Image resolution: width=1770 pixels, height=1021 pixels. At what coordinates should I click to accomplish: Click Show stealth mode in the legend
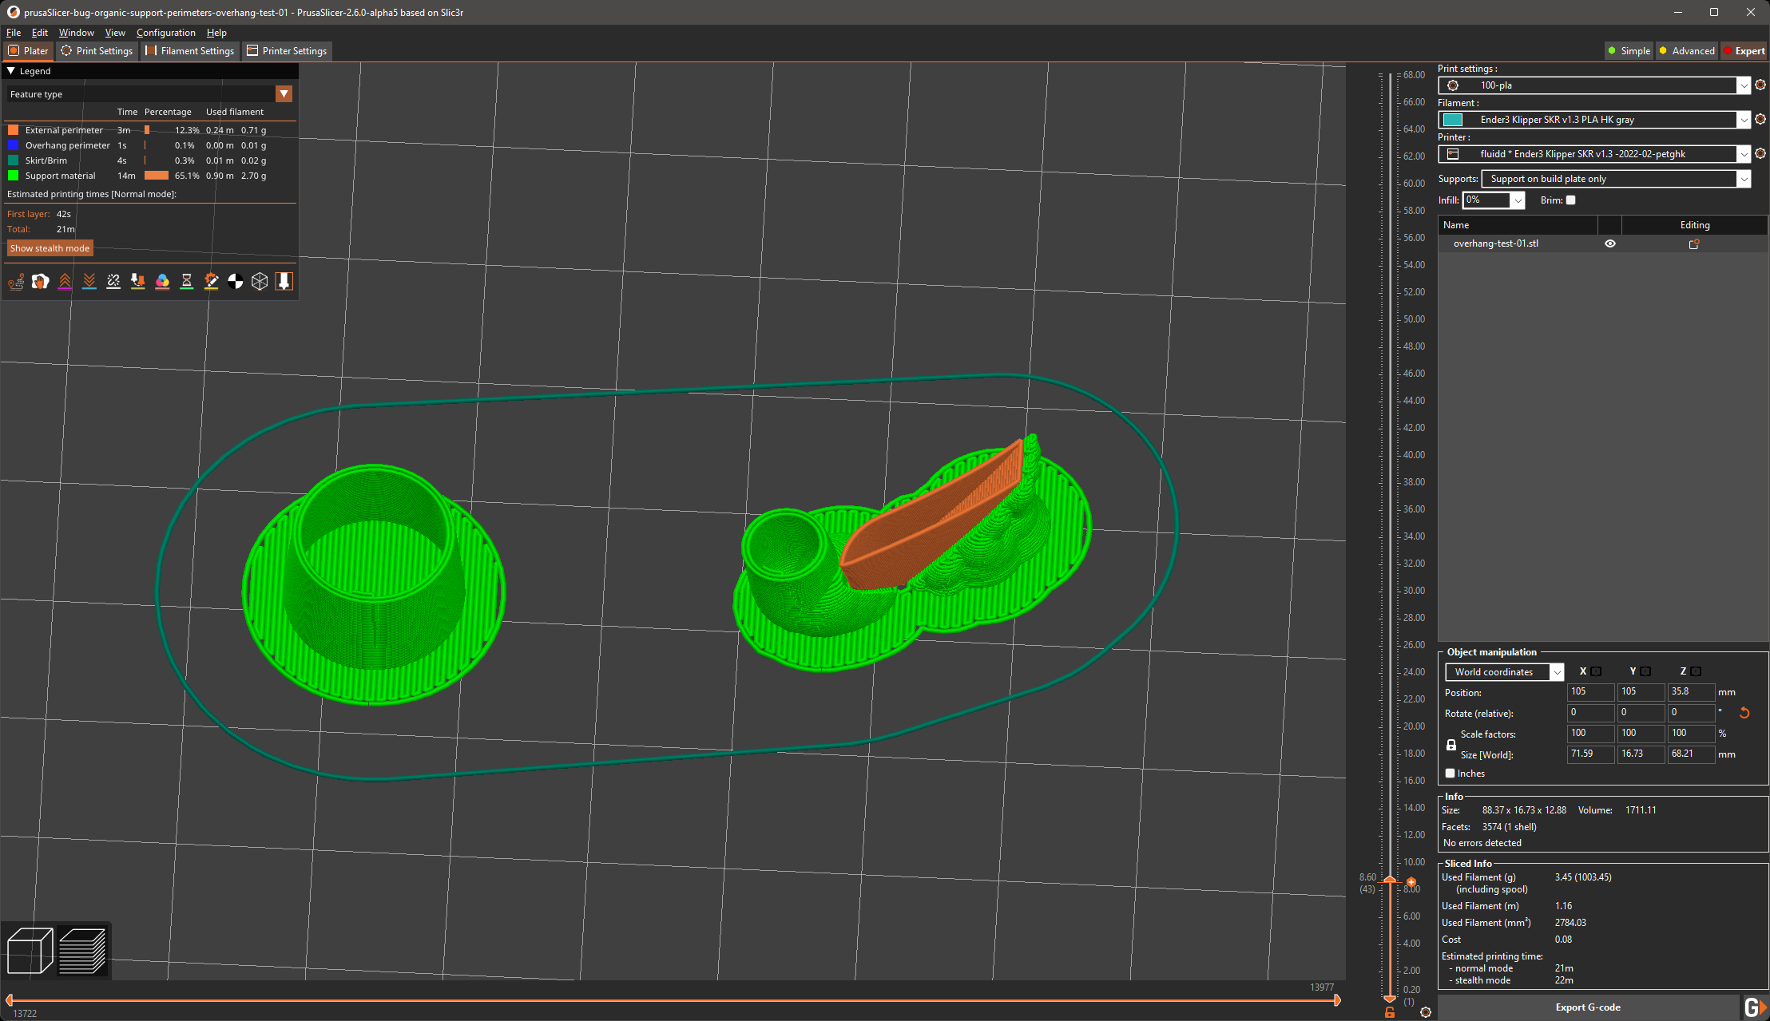tap(50, 248)
